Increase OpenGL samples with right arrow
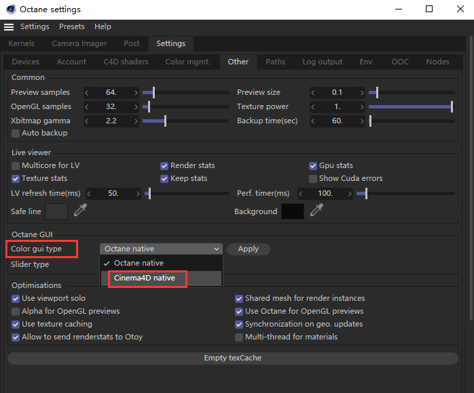474x393 pixels. click(x=136, y=106)
